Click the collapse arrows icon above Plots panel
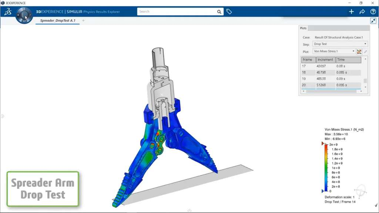379x213 pixels. 373,21
